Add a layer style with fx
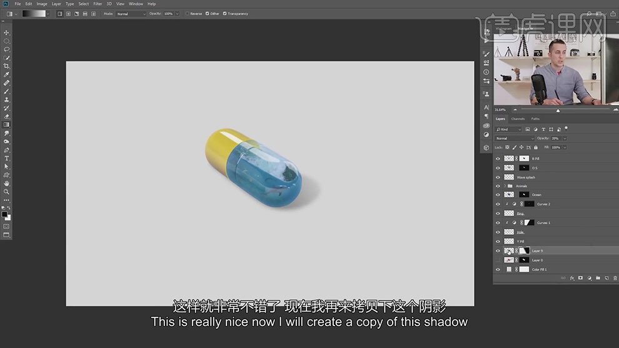 [571, 278]
